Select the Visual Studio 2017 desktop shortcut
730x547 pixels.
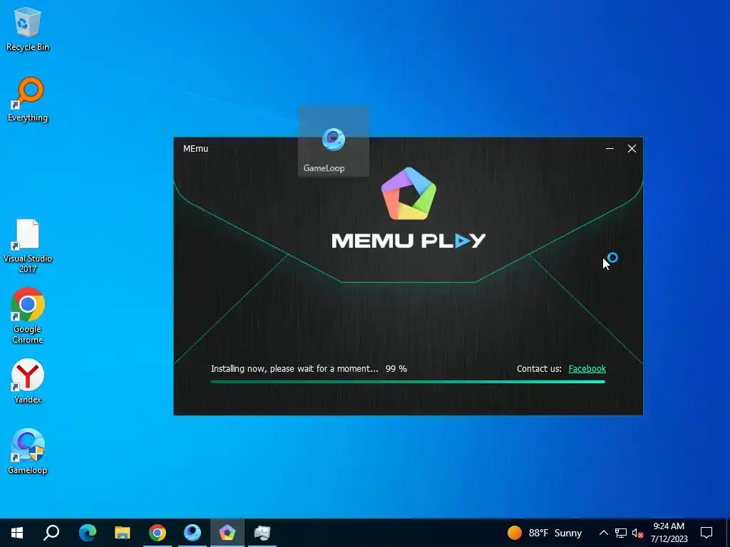(x=28, y=246)
